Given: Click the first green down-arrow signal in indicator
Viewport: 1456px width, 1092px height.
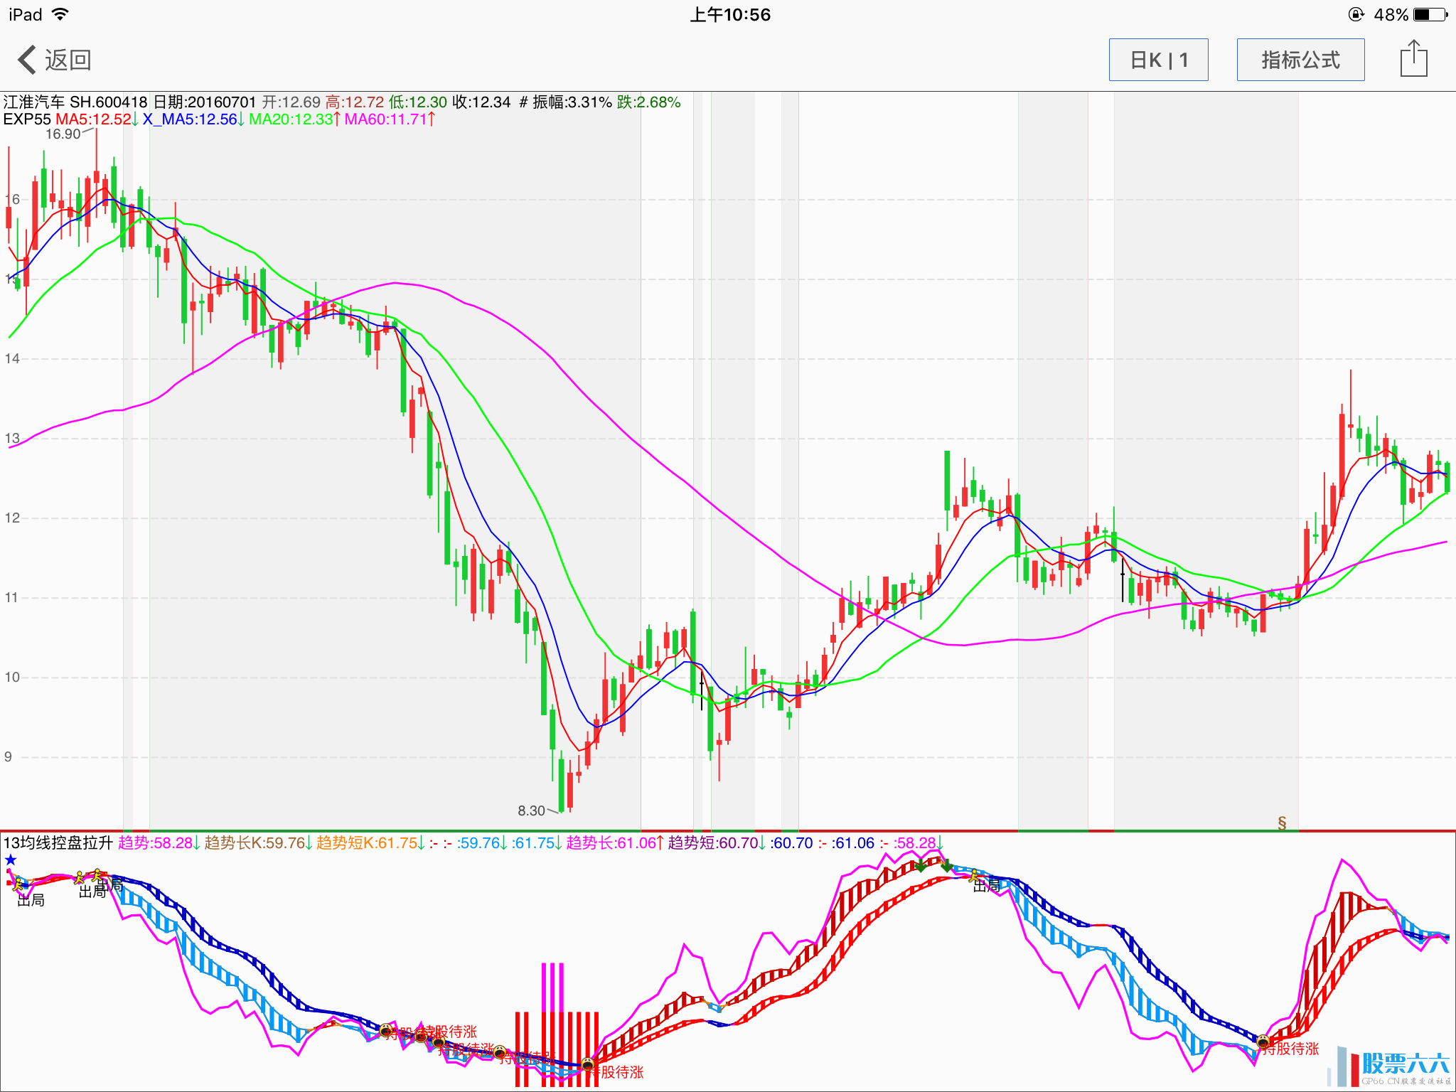Looking at the screenshot, I should point(921,866).
